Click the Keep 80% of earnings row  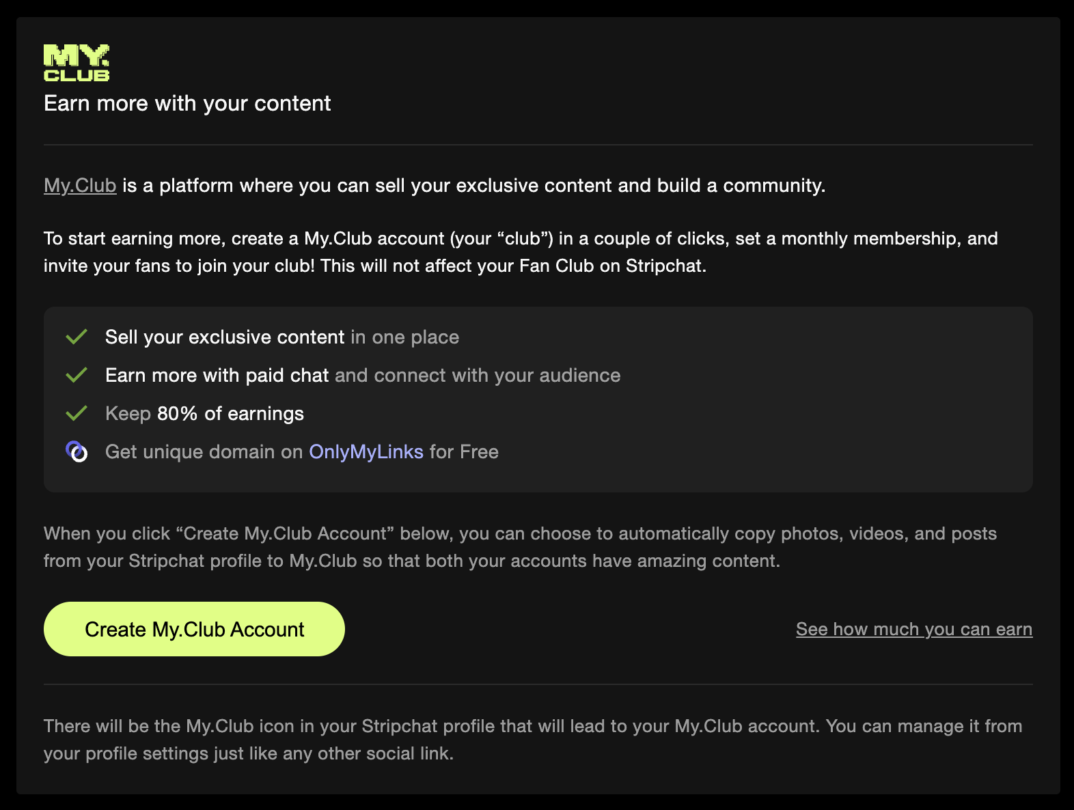pos(204,413)
